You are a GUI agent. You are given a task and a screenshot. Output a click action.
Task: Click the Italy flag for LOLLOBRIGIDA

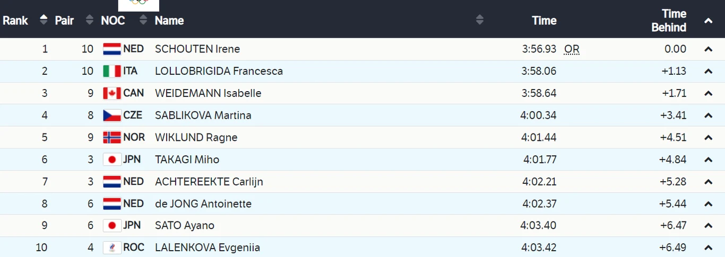[112, 72]
